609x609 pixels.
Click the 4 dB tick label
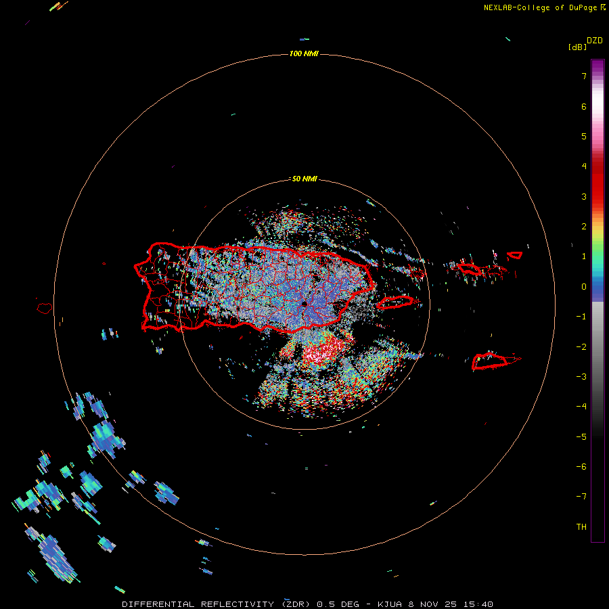pos(584,166)
